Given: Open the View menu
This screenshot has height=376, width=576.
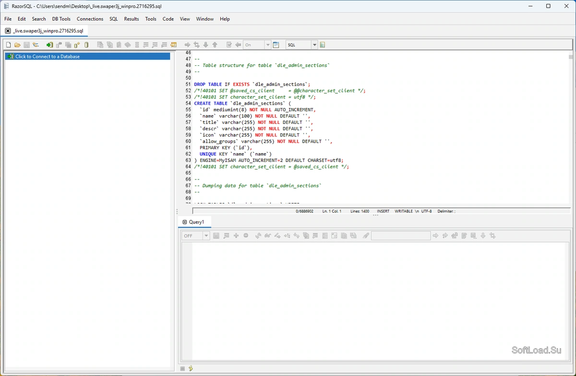Looking at the screenshot, I should (185, 19).
